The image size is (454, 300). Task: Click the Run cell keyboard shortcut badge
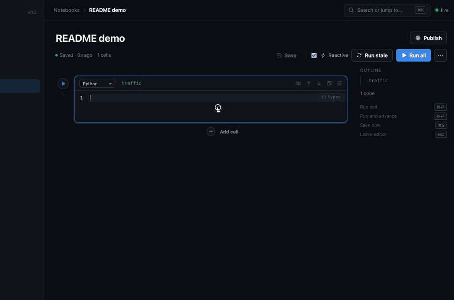[x=440, y=107]
